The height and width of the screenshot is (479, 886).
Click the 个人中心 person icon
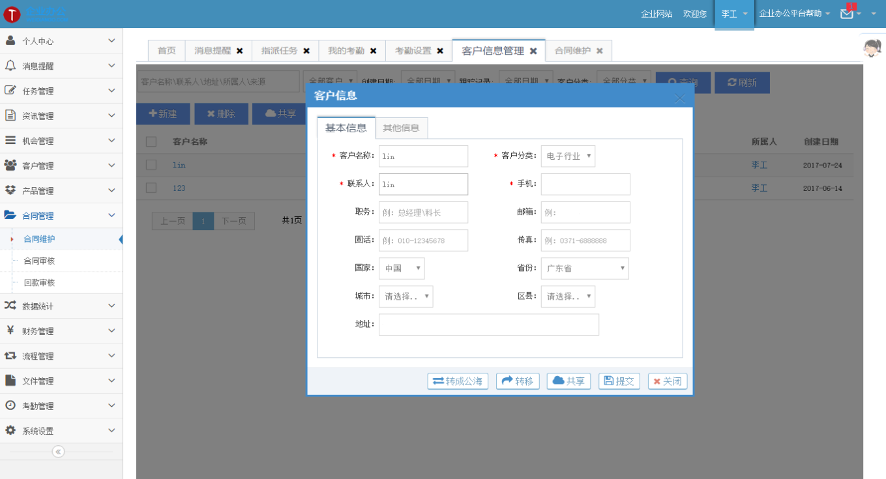(x=10, y=40)
